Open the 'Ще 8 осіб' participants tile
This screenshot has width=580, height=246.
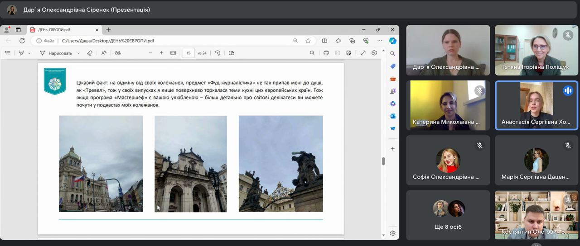448,215
